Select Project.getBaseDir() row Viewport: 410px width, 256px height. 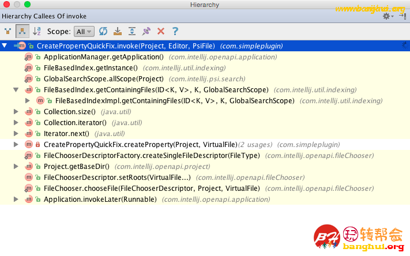click(205, 167)
